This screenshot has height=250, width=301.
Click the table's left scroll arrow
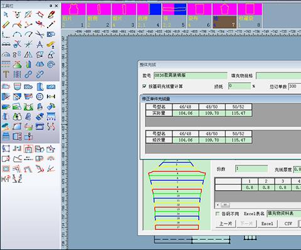coord(218,205)
